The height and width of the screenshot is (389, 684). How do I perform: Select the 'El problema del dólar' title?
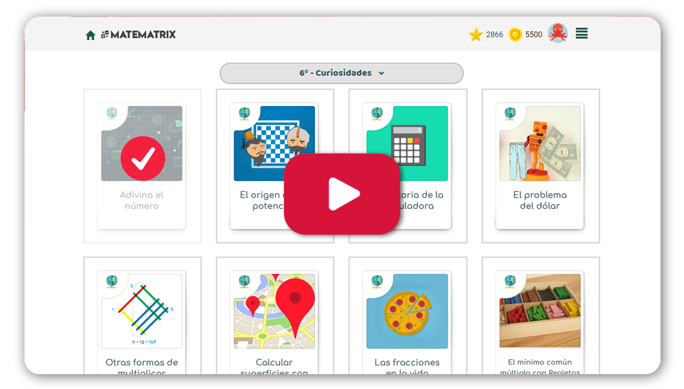coord(540,200)
